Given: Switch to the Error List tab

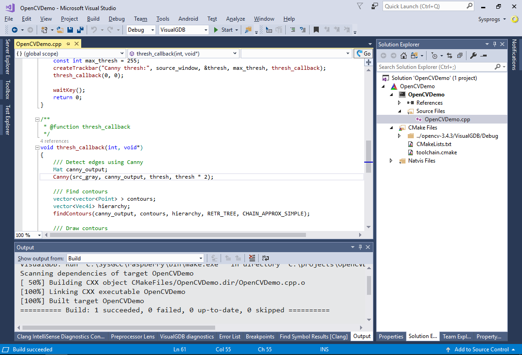Looking at the screenshot, I should [229, 337].
